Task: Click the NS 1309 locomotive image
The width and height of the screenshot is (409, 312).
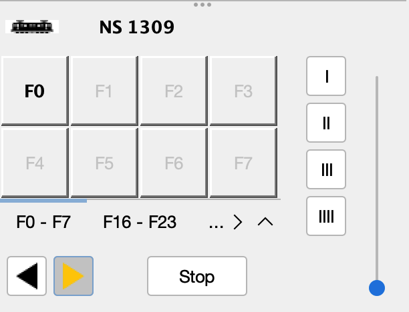Action: (x=32, y=27)
